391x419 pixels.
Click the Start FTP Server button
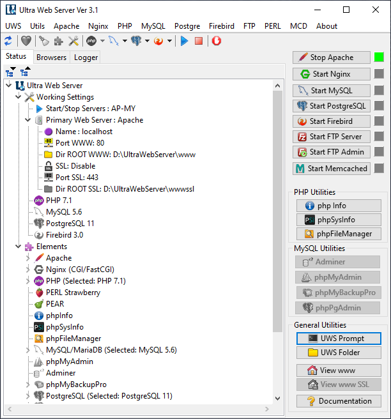click(x=332, y=137)
